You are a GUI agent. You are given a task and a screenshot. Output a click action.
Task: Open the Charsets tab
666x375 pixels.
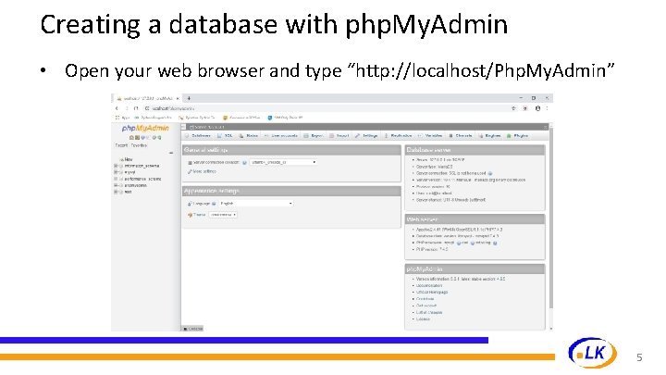(461, 135)
